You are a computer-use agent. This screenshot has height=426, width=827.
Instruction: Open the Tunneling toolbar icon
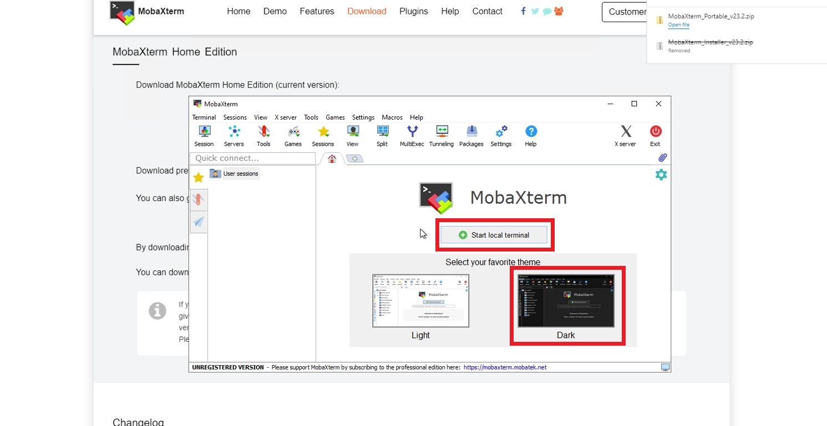pos(442,136)
